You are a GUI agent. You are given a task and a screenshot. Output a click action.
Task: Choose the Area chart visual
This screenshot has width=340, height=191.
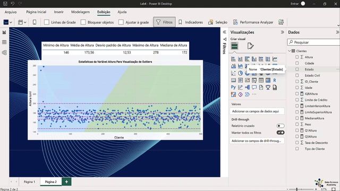pos(233,66)
